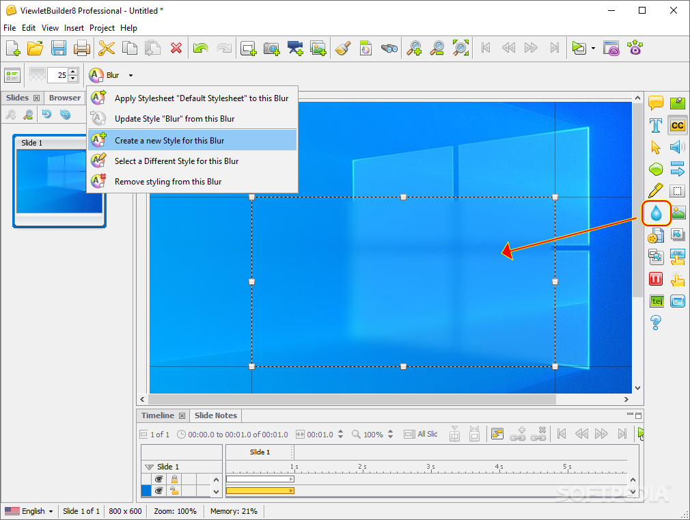Insert a question mark quiz object

click(656, 323)
